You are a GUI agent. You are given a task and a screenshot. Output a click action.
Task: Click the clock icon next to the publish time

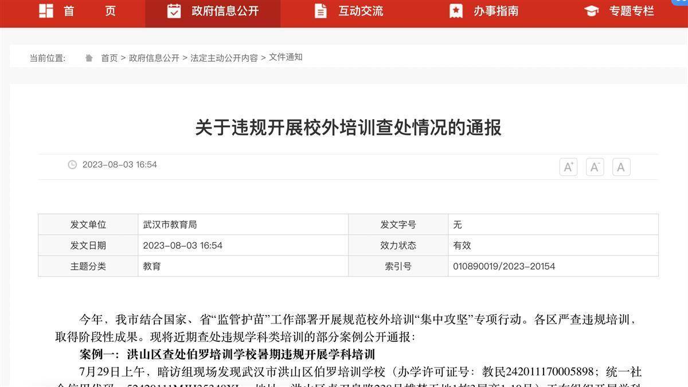pos(72,165)
